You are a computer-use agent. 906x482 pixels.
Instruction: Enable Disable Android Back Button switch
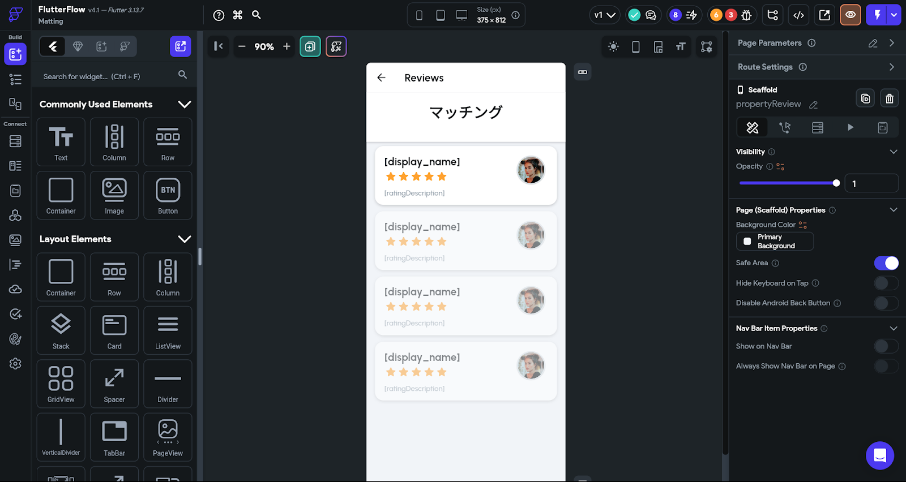[886, 303]
